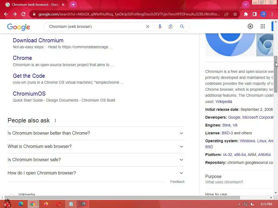This screenshot has width=278, height=208.
Task: Open the BSD-3 license link
Action: [227, 133]
